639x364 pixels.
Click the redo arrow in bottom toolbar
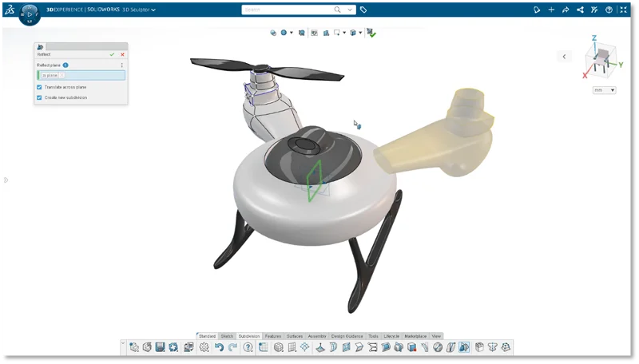point(232,347)
